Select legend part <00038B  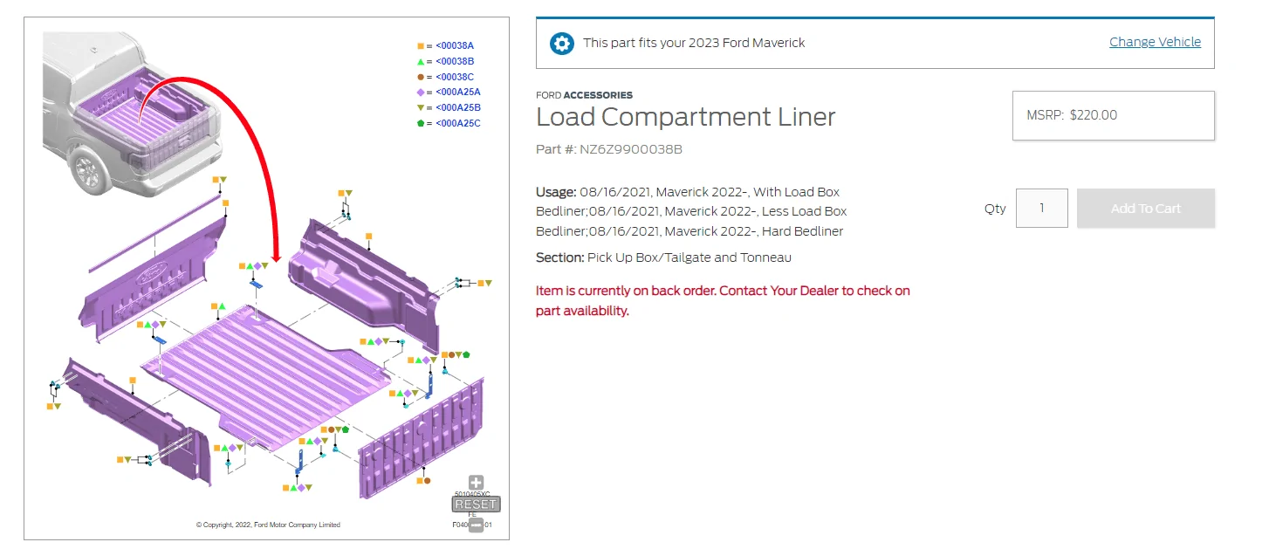click(455, 61)
